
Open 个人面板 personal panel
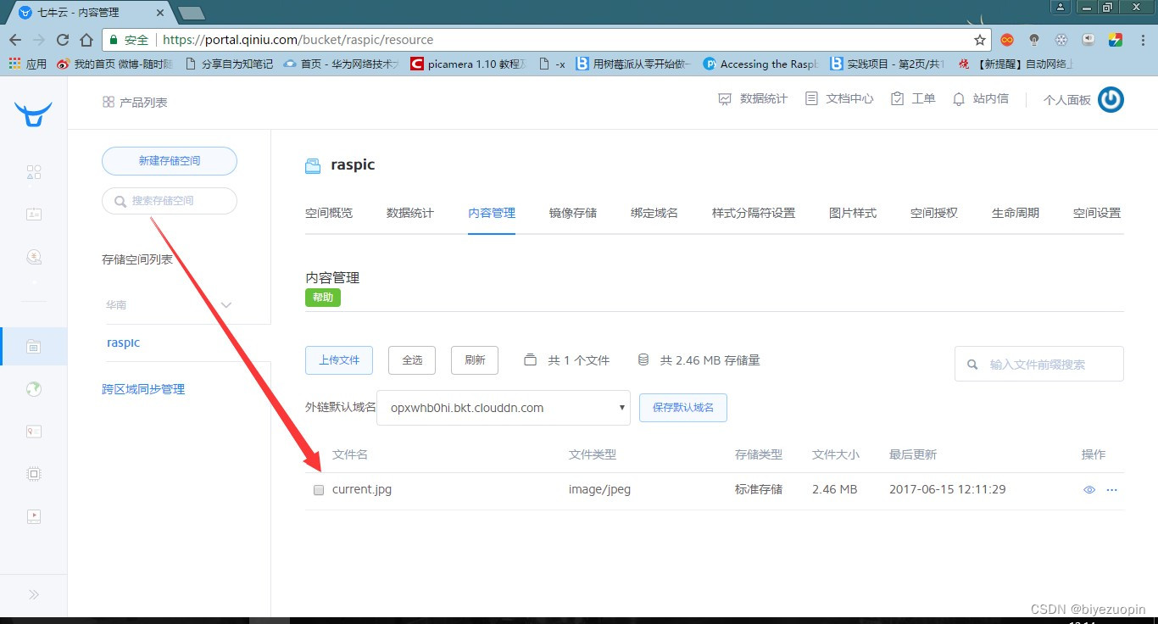tap(1066, 100)
